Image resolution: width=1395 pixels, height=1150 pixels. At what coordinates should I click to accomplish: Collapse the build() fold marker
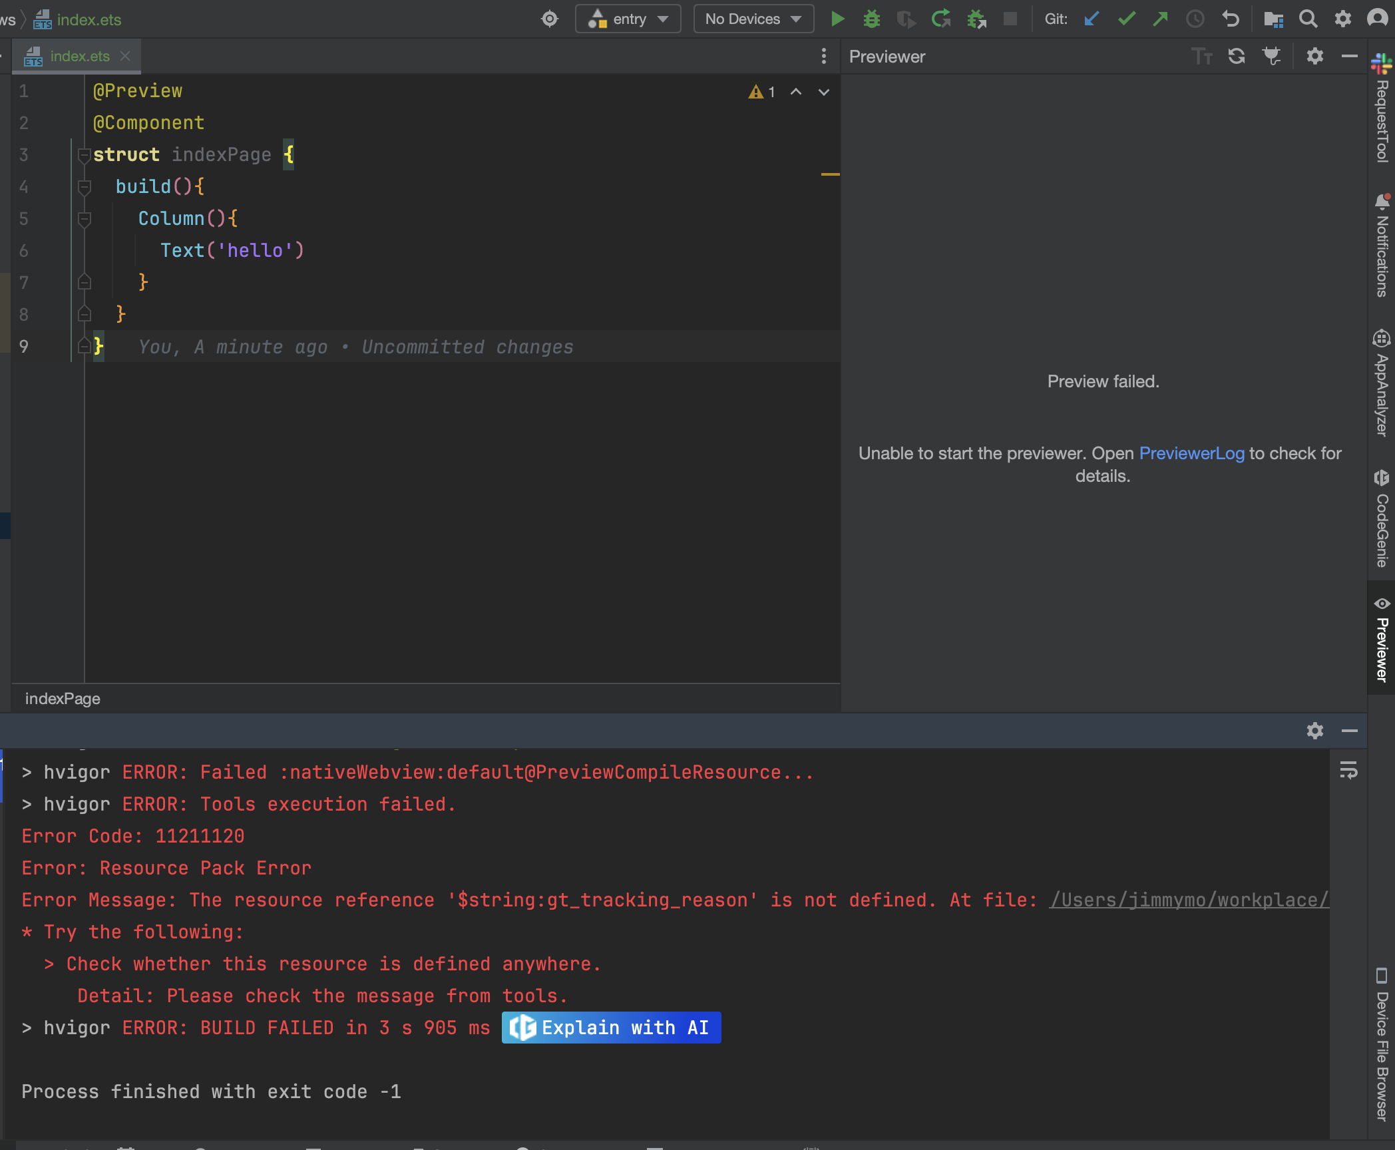click(x=84, y=187)
